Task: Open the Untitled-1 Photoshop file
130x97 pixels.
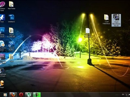Action: click(11, 18)
